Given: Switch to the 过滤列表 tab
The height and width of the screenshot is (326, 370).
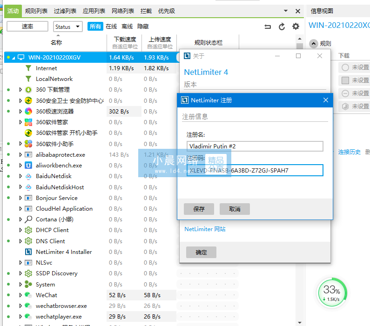Looking at the screenshot, I should [x=65, y=11].
